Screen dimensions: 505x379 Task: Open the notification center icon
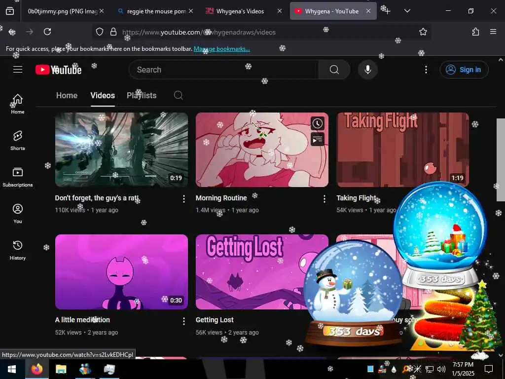(489, 369)
